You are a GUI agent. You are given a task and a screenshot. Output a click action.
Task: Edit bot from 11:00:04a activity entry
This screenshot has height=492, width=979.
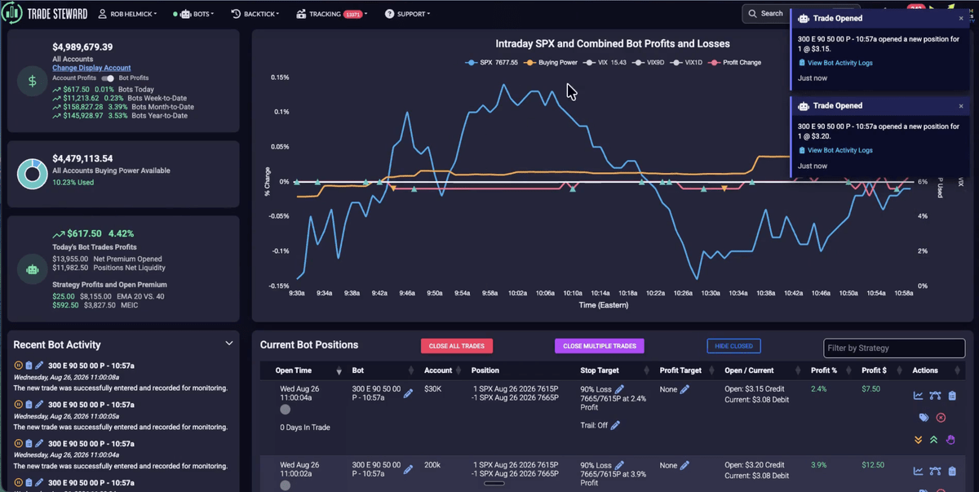(x=39, y=442)
